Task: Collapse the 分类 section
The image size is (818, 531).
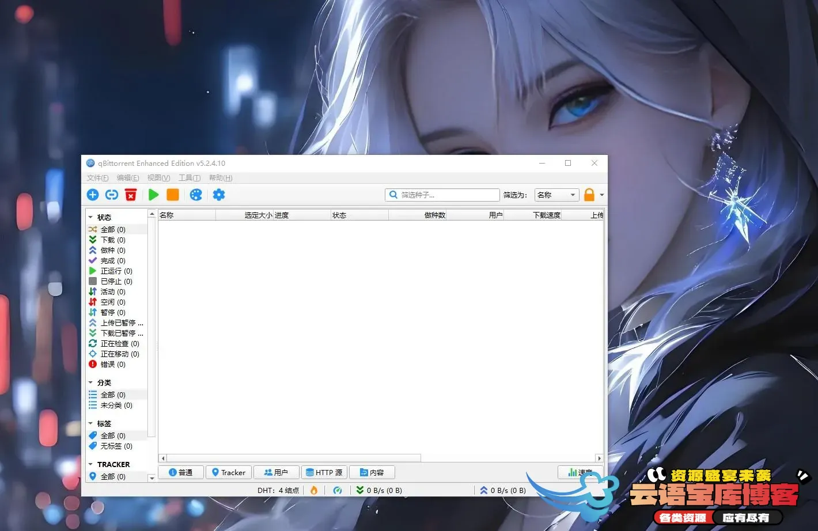Action: coord(90,382)
